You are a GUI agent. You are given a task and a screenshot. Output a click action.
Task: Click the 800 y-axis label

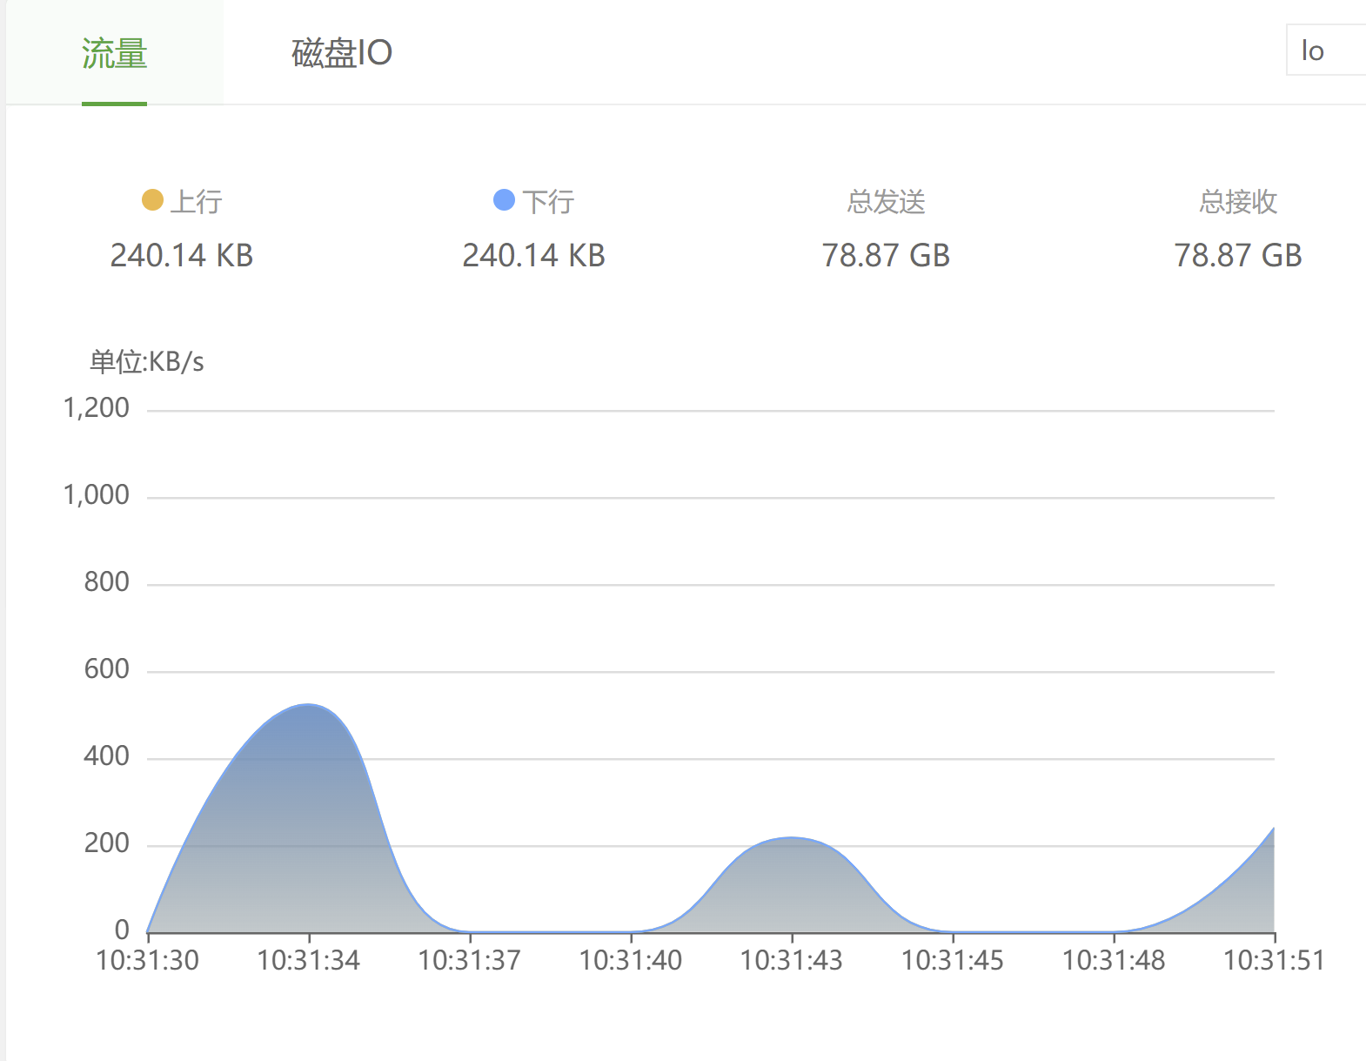(107, 581)
